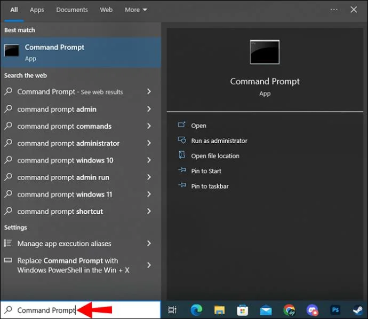368x319 pixels.
Task: Click the Run as administrator shield icon
Action: 182,140
